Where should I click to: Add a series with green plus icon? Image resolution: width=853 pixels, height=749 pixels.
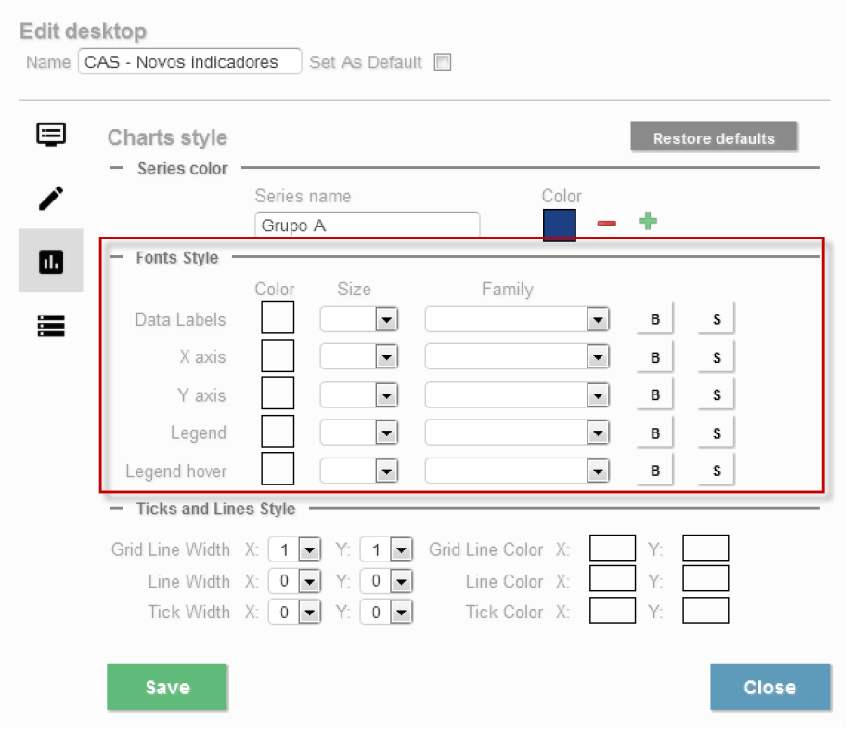pyautogui.click(x=648, y=222)
